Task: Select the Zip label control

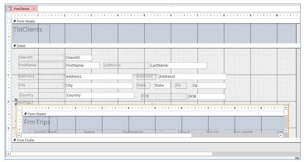Action: point(181,85)
